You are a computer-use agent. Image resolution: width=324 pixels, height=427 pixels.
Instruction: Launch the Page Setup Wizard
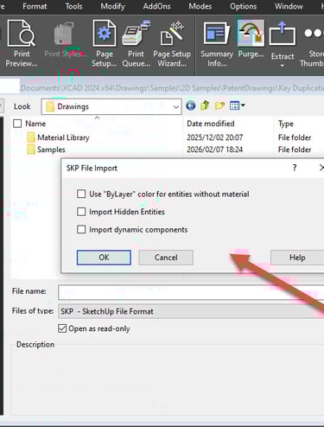(x=172, y=43)
